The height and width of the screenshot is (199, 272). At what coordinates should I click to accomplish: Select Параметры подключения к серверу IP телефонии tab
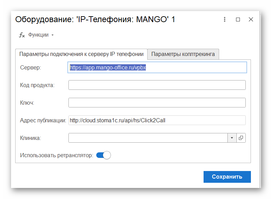[x=81, y=54]
